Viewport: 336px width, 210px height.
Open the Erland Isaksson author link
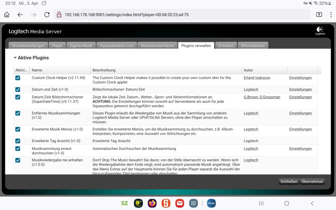click(257, 78)
